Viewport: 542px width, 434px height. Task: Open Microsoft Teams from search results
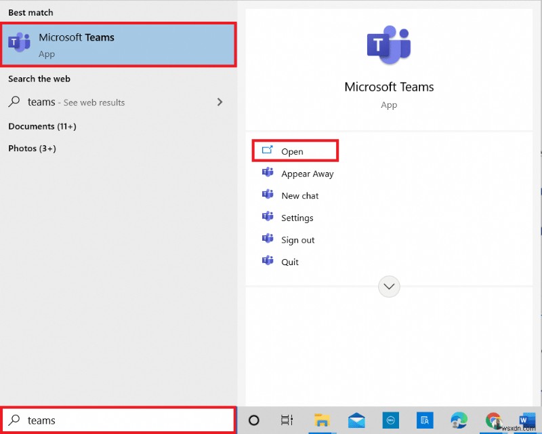119,44
